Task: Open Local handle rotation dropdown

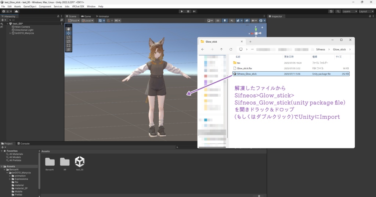Action: point(87,21)
